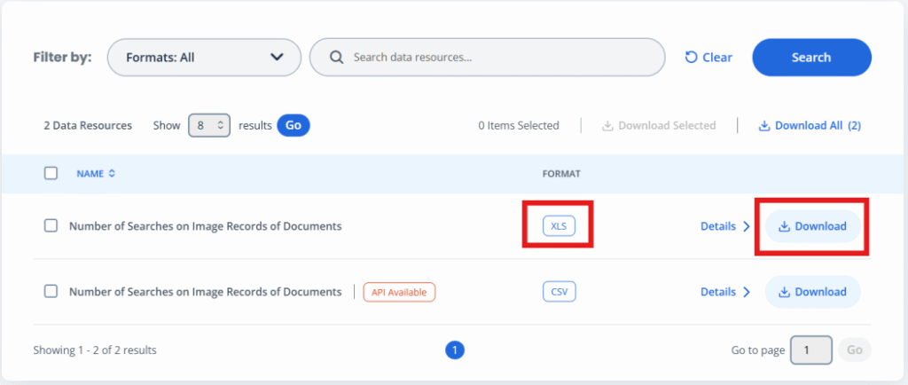Click the sort arrows beside NAME
Viewport: 908px width, 385px height.
point(112,174)
